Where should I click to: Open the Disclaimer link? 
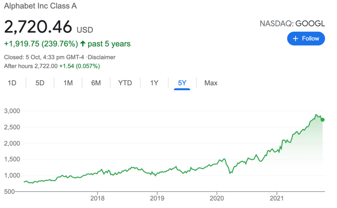tap(102, 57)
